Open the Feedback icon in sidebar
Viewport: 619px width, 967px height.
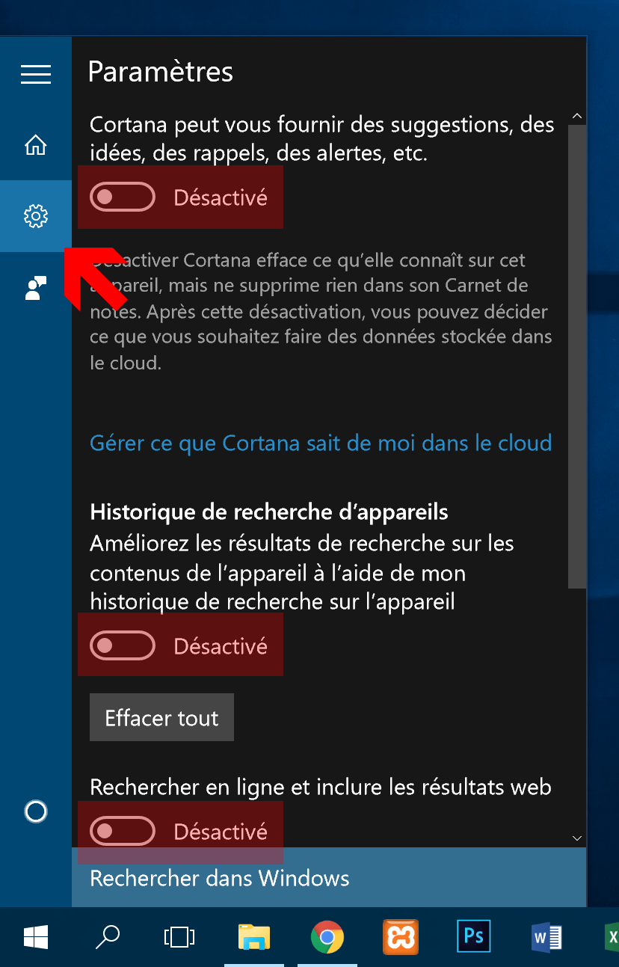[36, 288]
